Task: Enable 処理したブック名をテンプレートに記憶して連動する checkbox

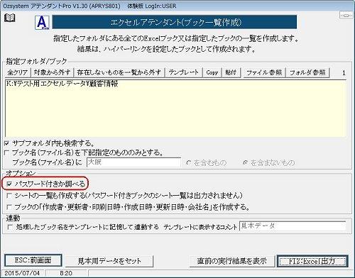Action: 10,227
